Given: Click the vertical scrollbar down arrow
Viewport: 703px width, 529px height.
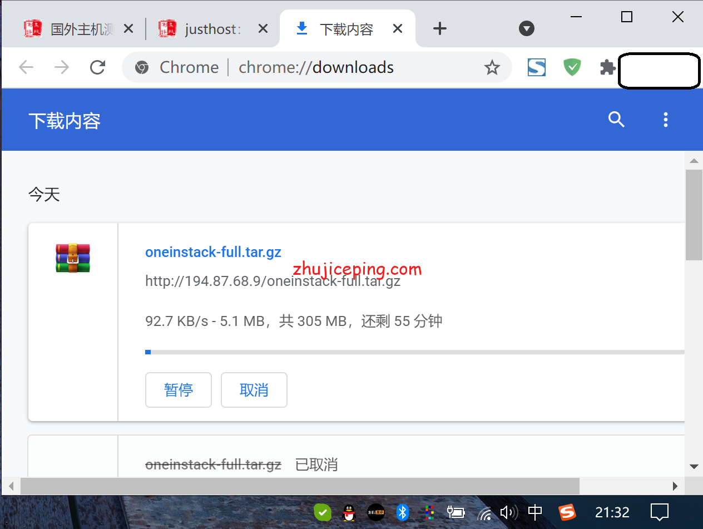Looking at the screenshot, I should tap(694, 466).
